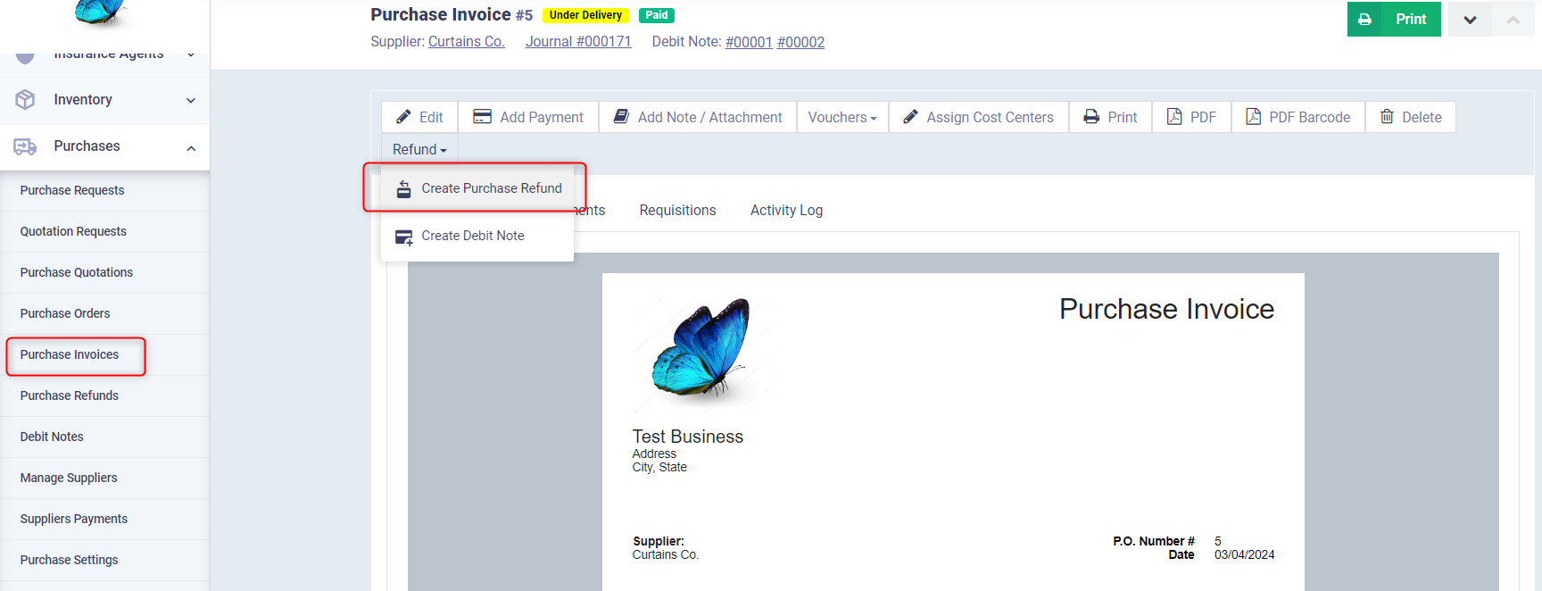Switch to the Activity Log tab
The height and width of the screenshot is (591, 1542).
point(786,211)
